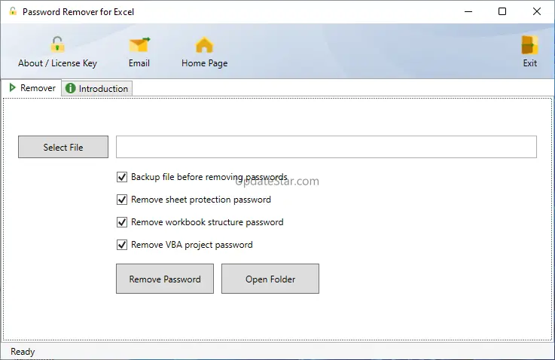Click the Exit door icon
The image size is (555, 360).
click(x=530, y=44)
